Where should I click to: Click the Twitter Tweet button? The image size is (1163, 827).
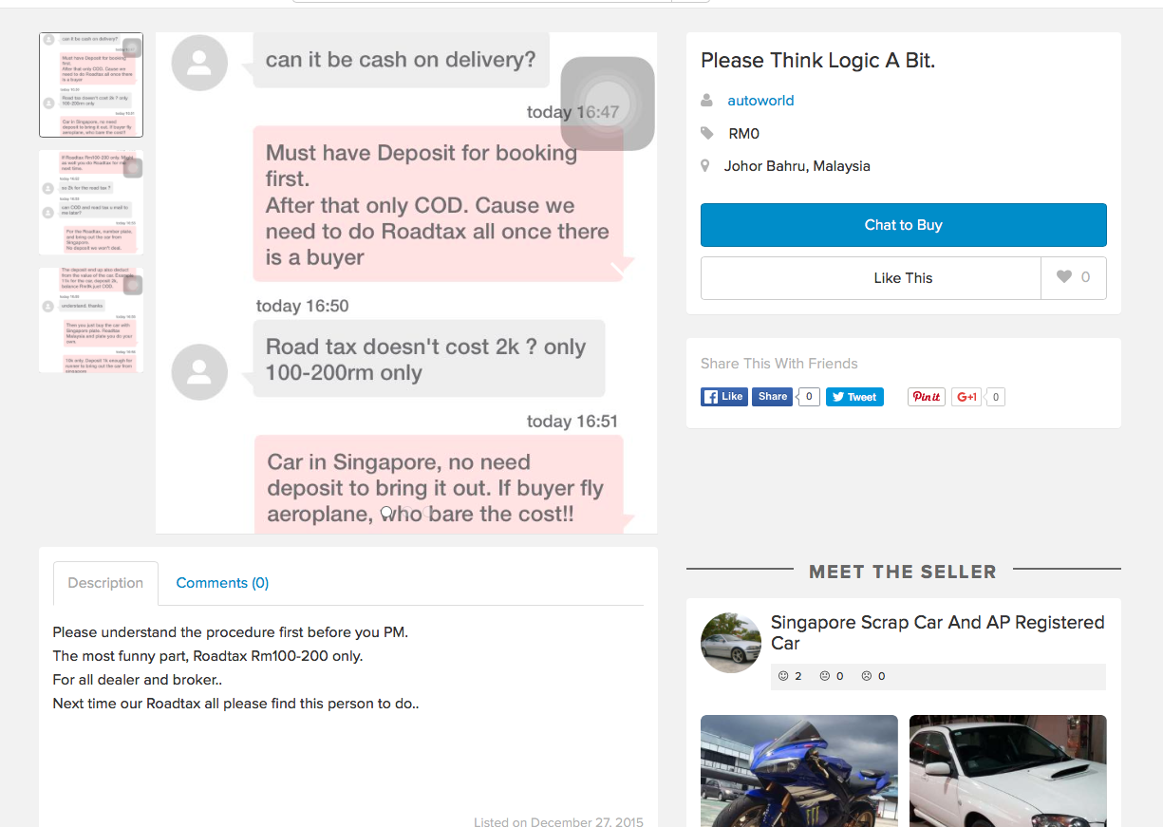(854, 397)
